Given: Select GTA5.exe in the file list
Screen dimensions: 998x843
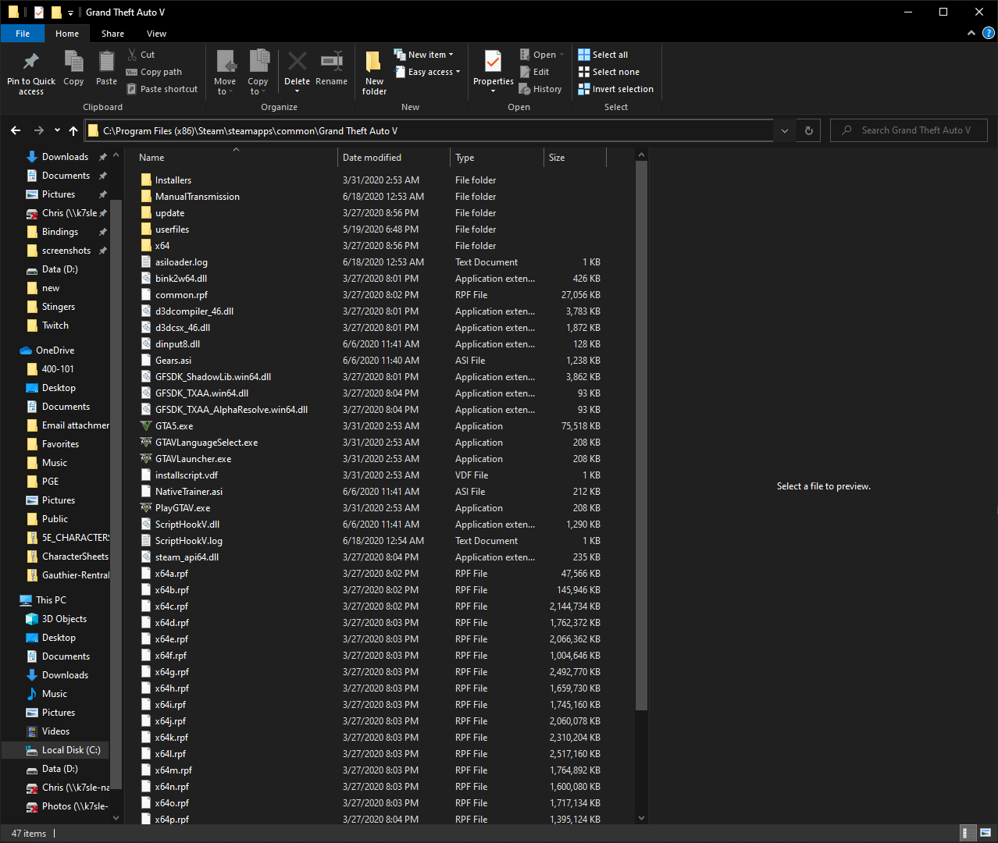Looking at the screenshot, I should [183, 425].
